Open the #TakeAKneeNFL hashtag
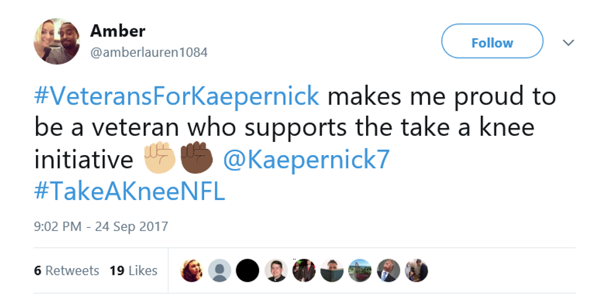The width and height of the screenshot is (606, 294). [129, 192]
